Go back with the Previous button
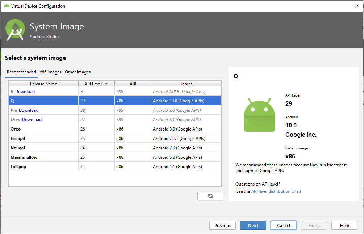364x234 pixels. (222, 225)
